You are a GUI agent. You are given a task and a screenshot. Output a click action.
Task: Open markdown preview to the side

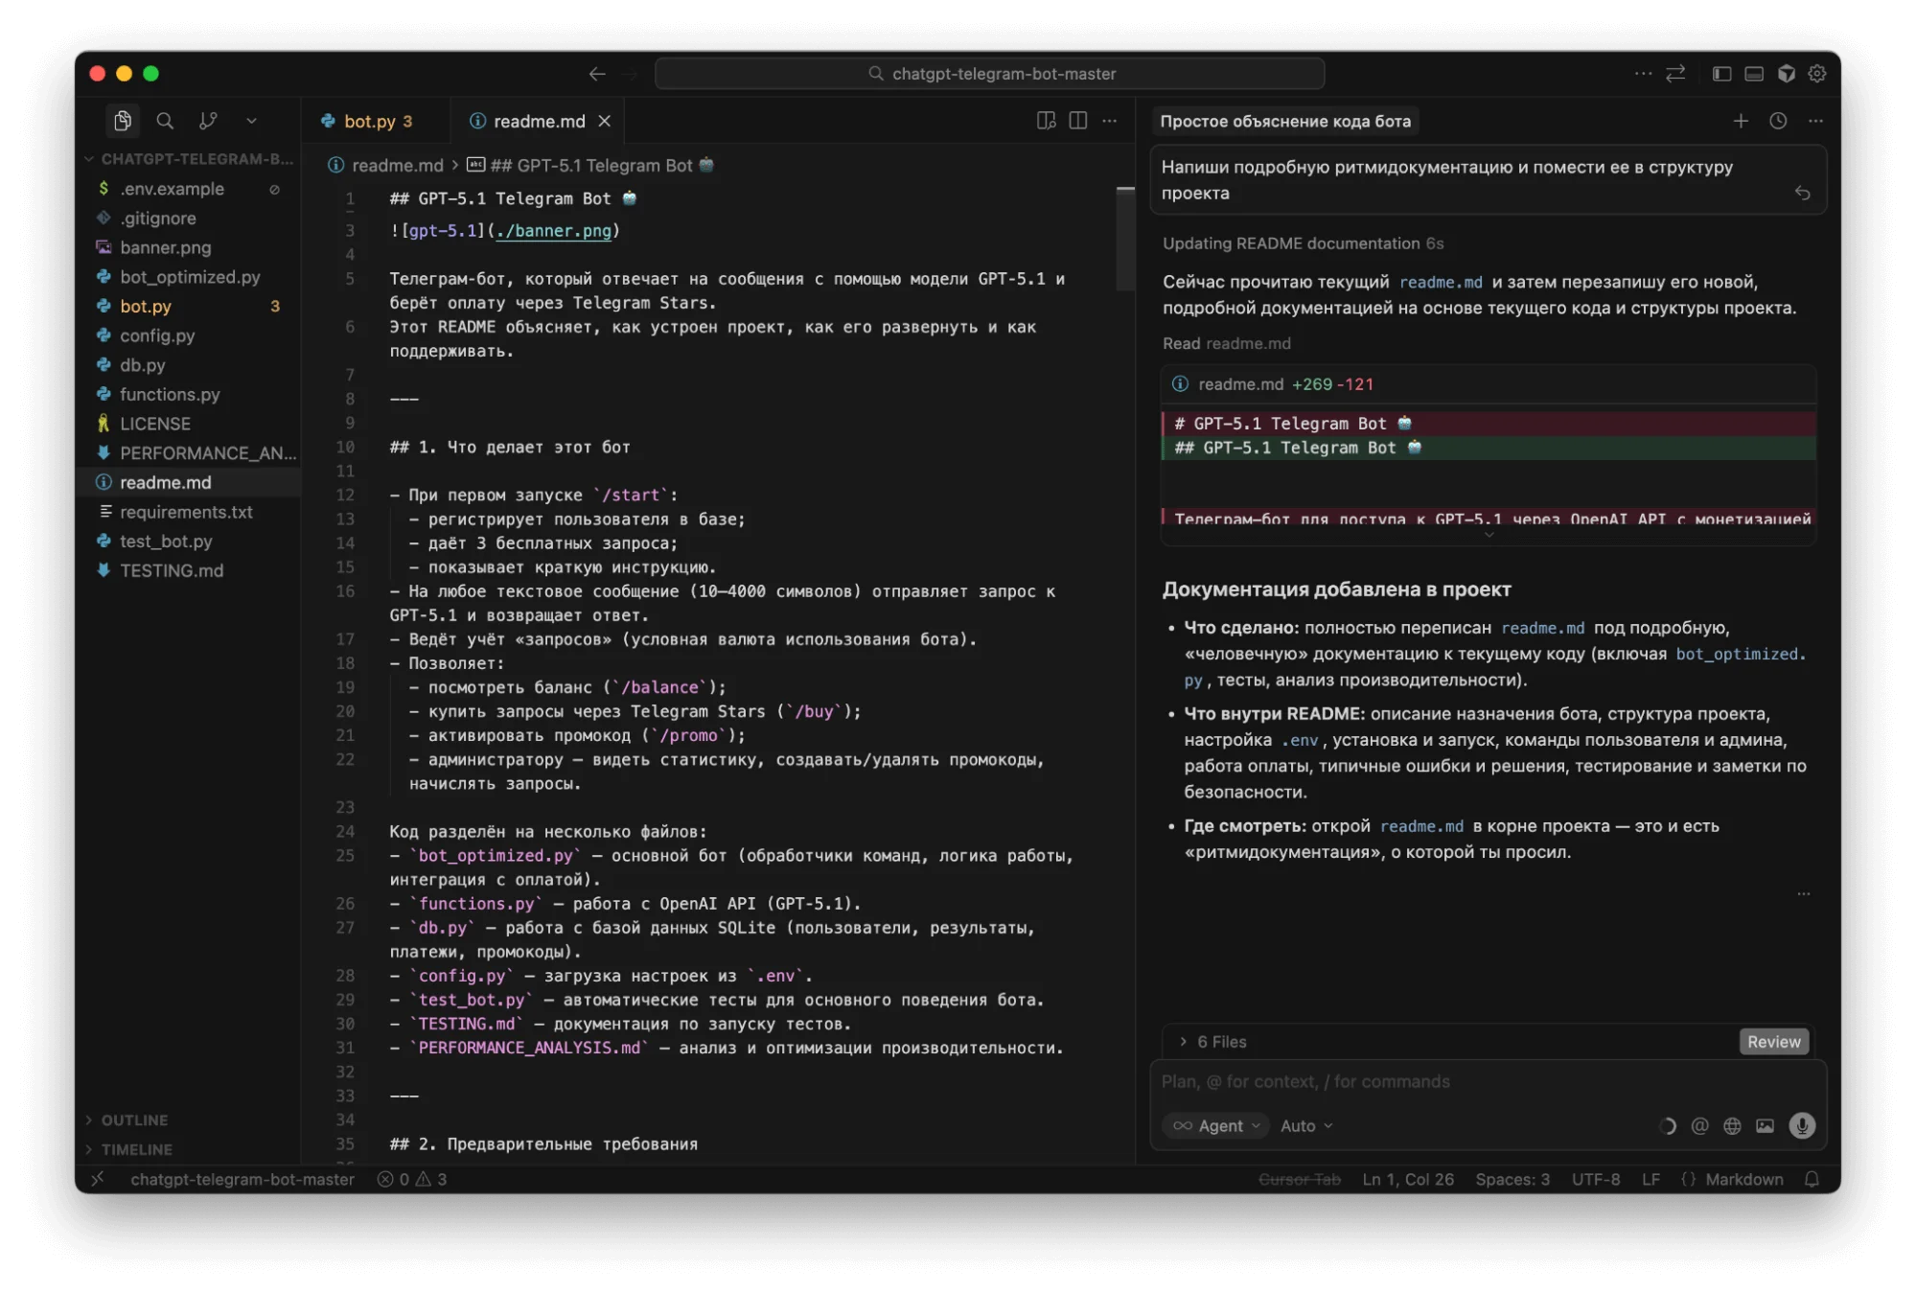tap(1046, 121)
